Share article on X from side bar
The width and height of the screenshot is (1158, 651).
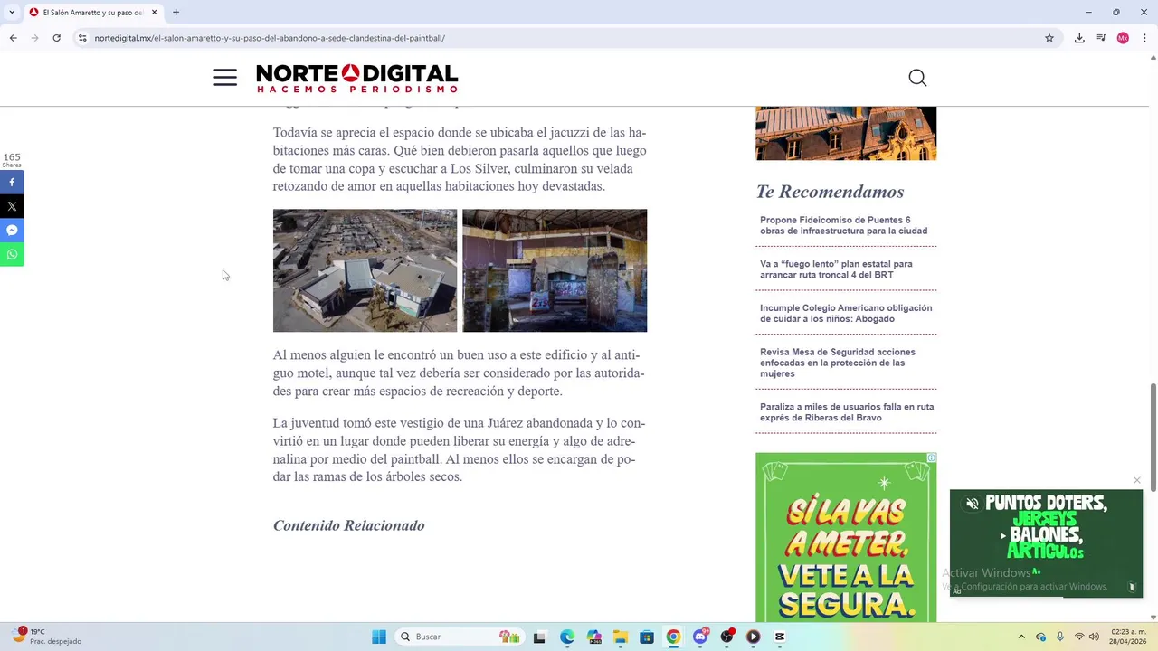12,206
